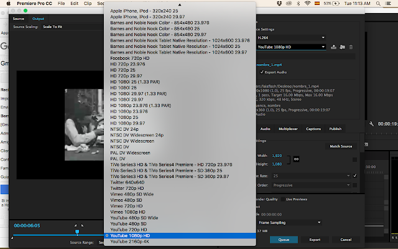
Task: Open the Notification Center icon
Action: coord(388,3)
